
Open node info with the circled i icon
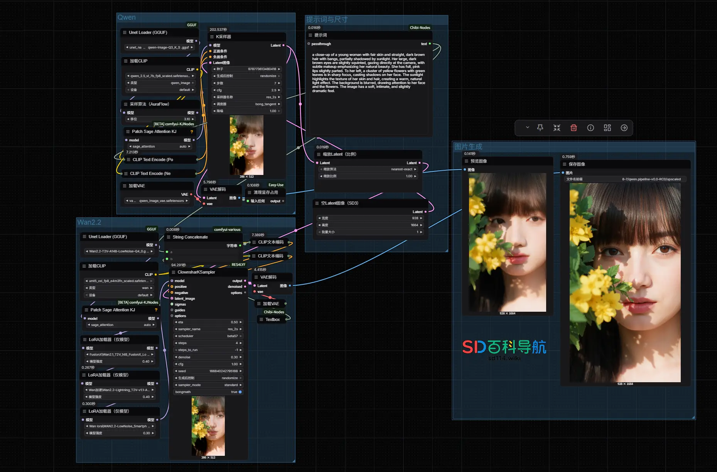(590, 128)
